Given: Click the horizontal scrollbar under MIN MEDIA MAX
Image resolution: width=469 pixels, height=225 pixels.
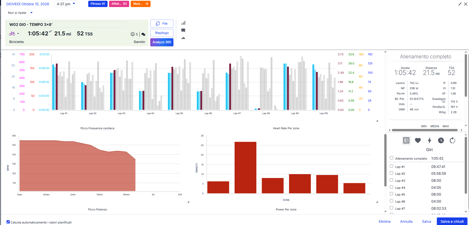Looking at the screenshot, I should pos(425,130).
